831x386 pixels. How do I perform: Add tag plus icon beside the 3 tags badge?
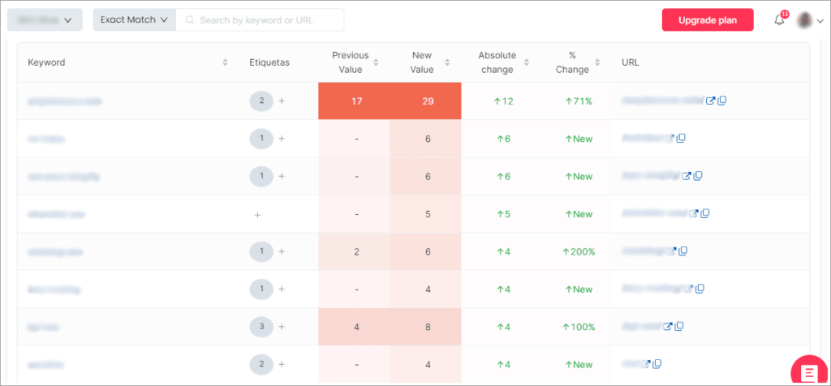282,327
